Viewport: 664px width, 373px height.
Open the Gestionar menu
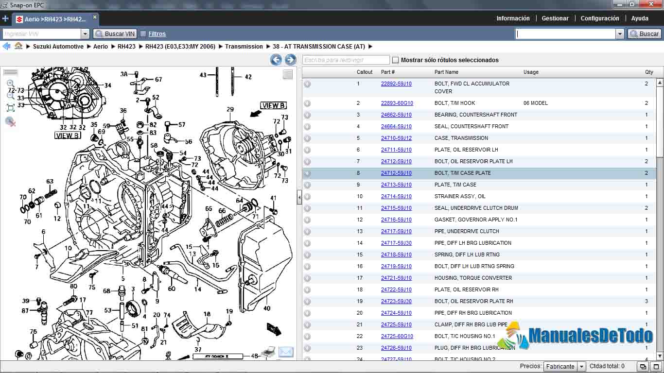tap(555, 18)
